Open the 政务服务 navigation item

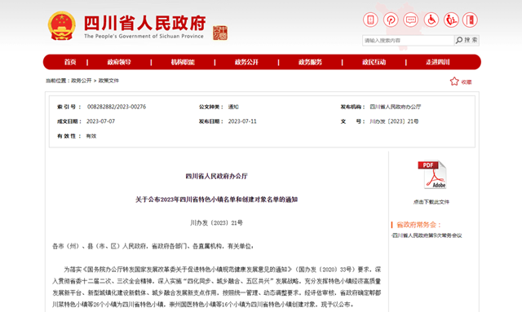click(x=310, y=62)
